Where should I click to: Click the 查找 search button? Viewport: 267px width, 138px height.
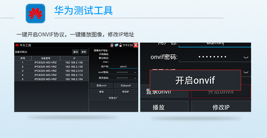point(75,52)
